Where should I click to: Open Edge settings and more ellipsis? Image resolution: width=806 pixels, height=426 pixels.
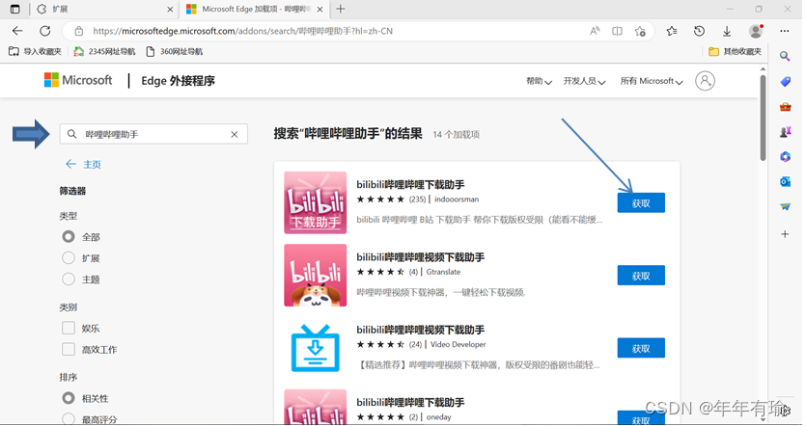coord(784,31)
